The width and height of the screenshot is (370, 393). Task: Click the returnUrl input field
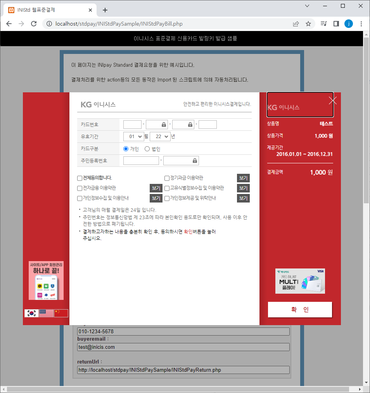(183, 370)
